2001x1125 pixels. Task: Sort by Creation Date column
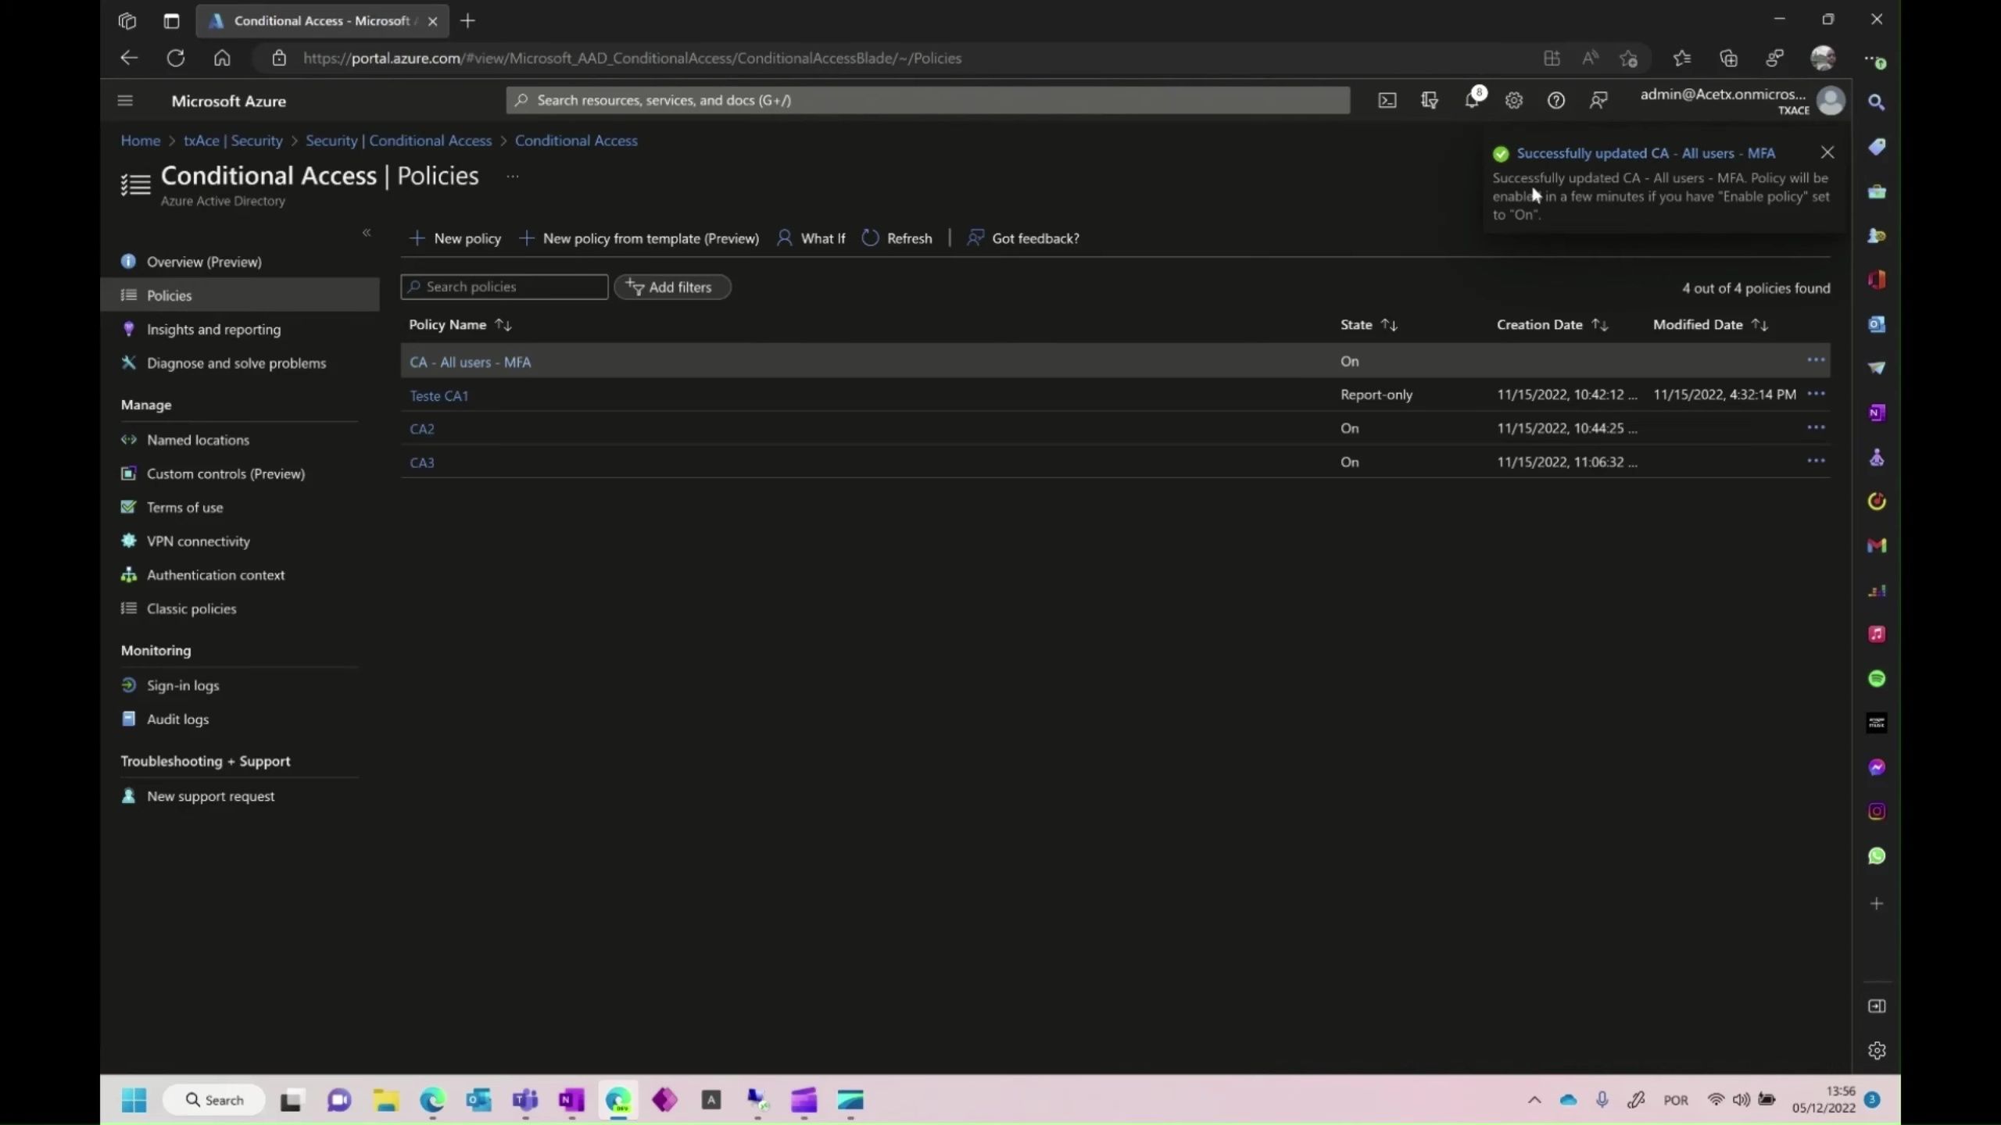[1552, 324]
